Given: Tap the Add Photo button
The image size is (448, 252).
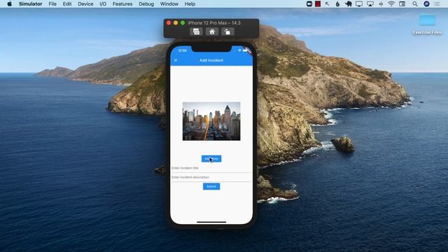Looking at the screenshot, I should pos(211,159).
